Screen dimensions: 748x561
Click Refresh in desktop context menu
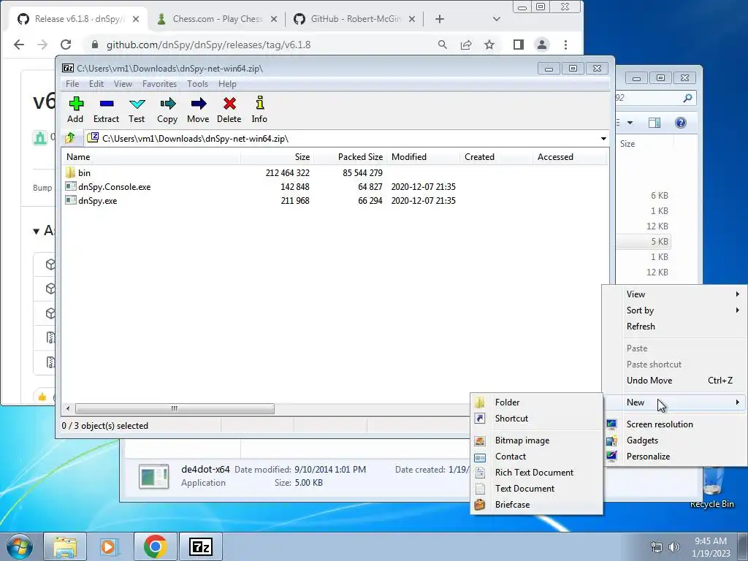tap(674, 327)
